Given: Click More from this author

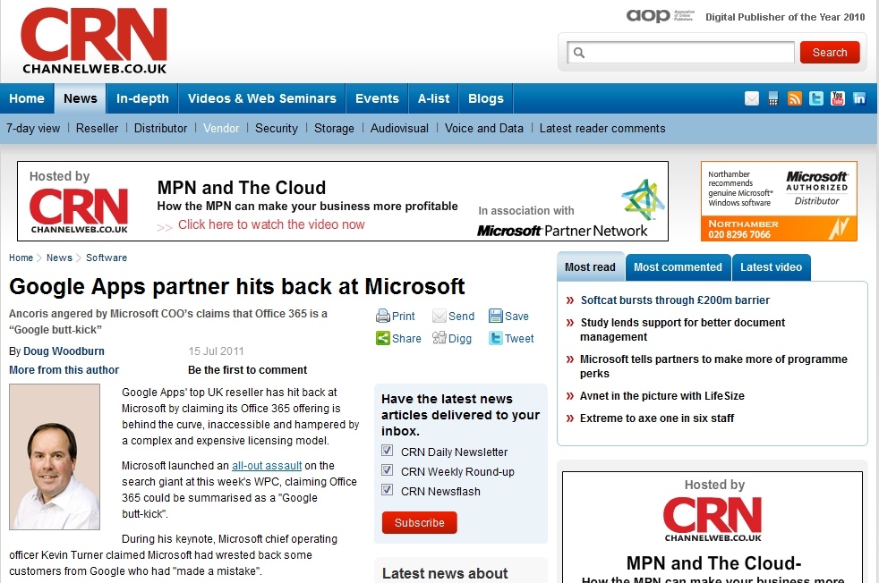Looking at the screenshot, I should pyautogui.click(x=64, y=370).
